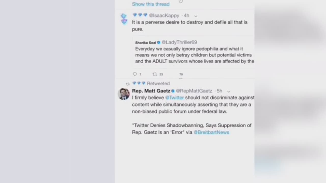
Task: Click the @LadyThriller69 handle
Action: [179, 42]
